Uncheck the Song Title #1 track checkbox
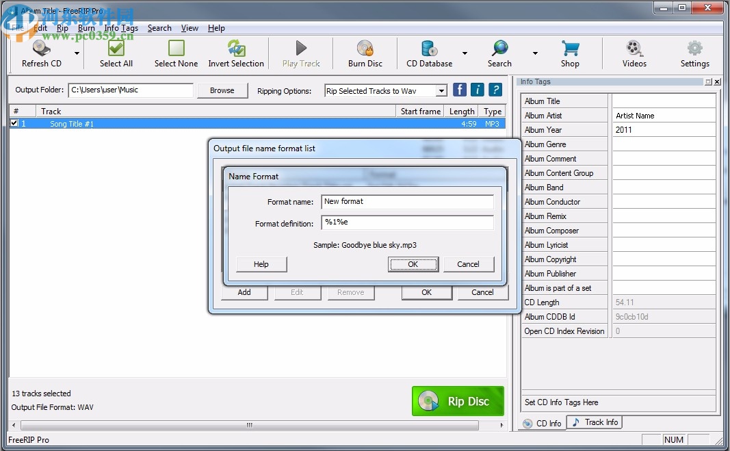The height and width of the screenshot is (451, 730). (14, 123)
